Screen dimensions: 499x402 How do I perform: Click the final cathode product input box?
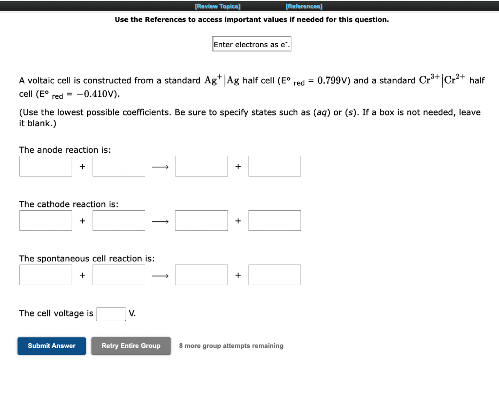[x=274, y=220]
